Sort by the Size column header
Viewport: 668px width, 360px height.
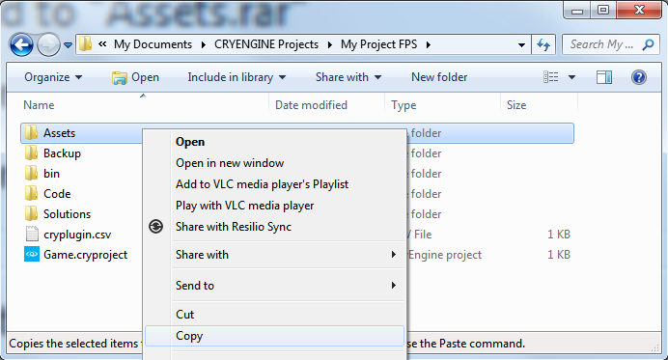[516, 105]
